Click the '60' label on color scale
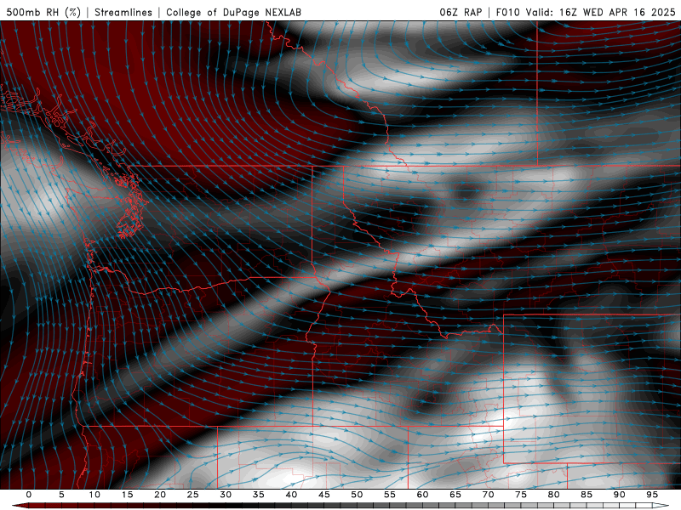This screenshot has height=510, width=681. pyautogui.click(x=422, y=495)
